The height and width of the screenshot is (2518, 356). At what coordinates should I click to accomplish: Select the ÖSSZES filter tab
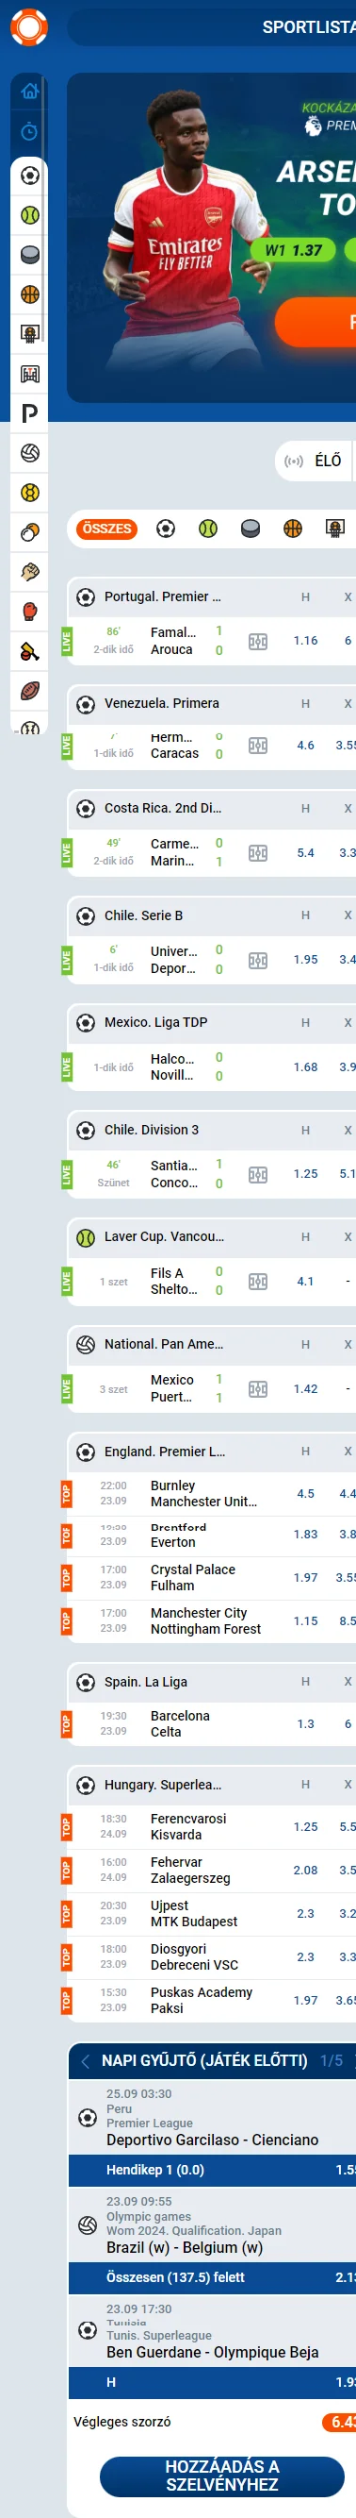click(106, 529)
